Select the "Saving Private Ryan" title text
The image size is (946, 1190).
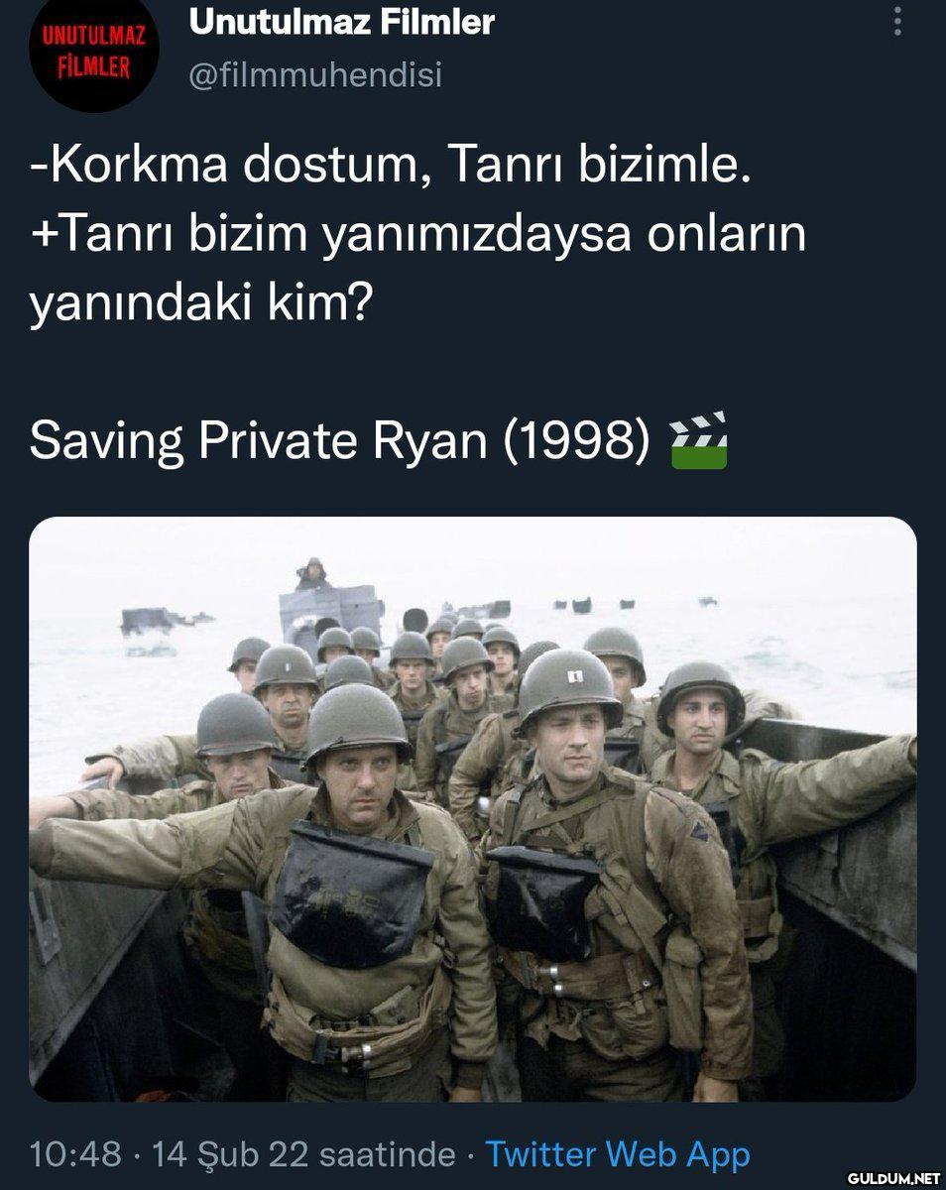point(259,442)
